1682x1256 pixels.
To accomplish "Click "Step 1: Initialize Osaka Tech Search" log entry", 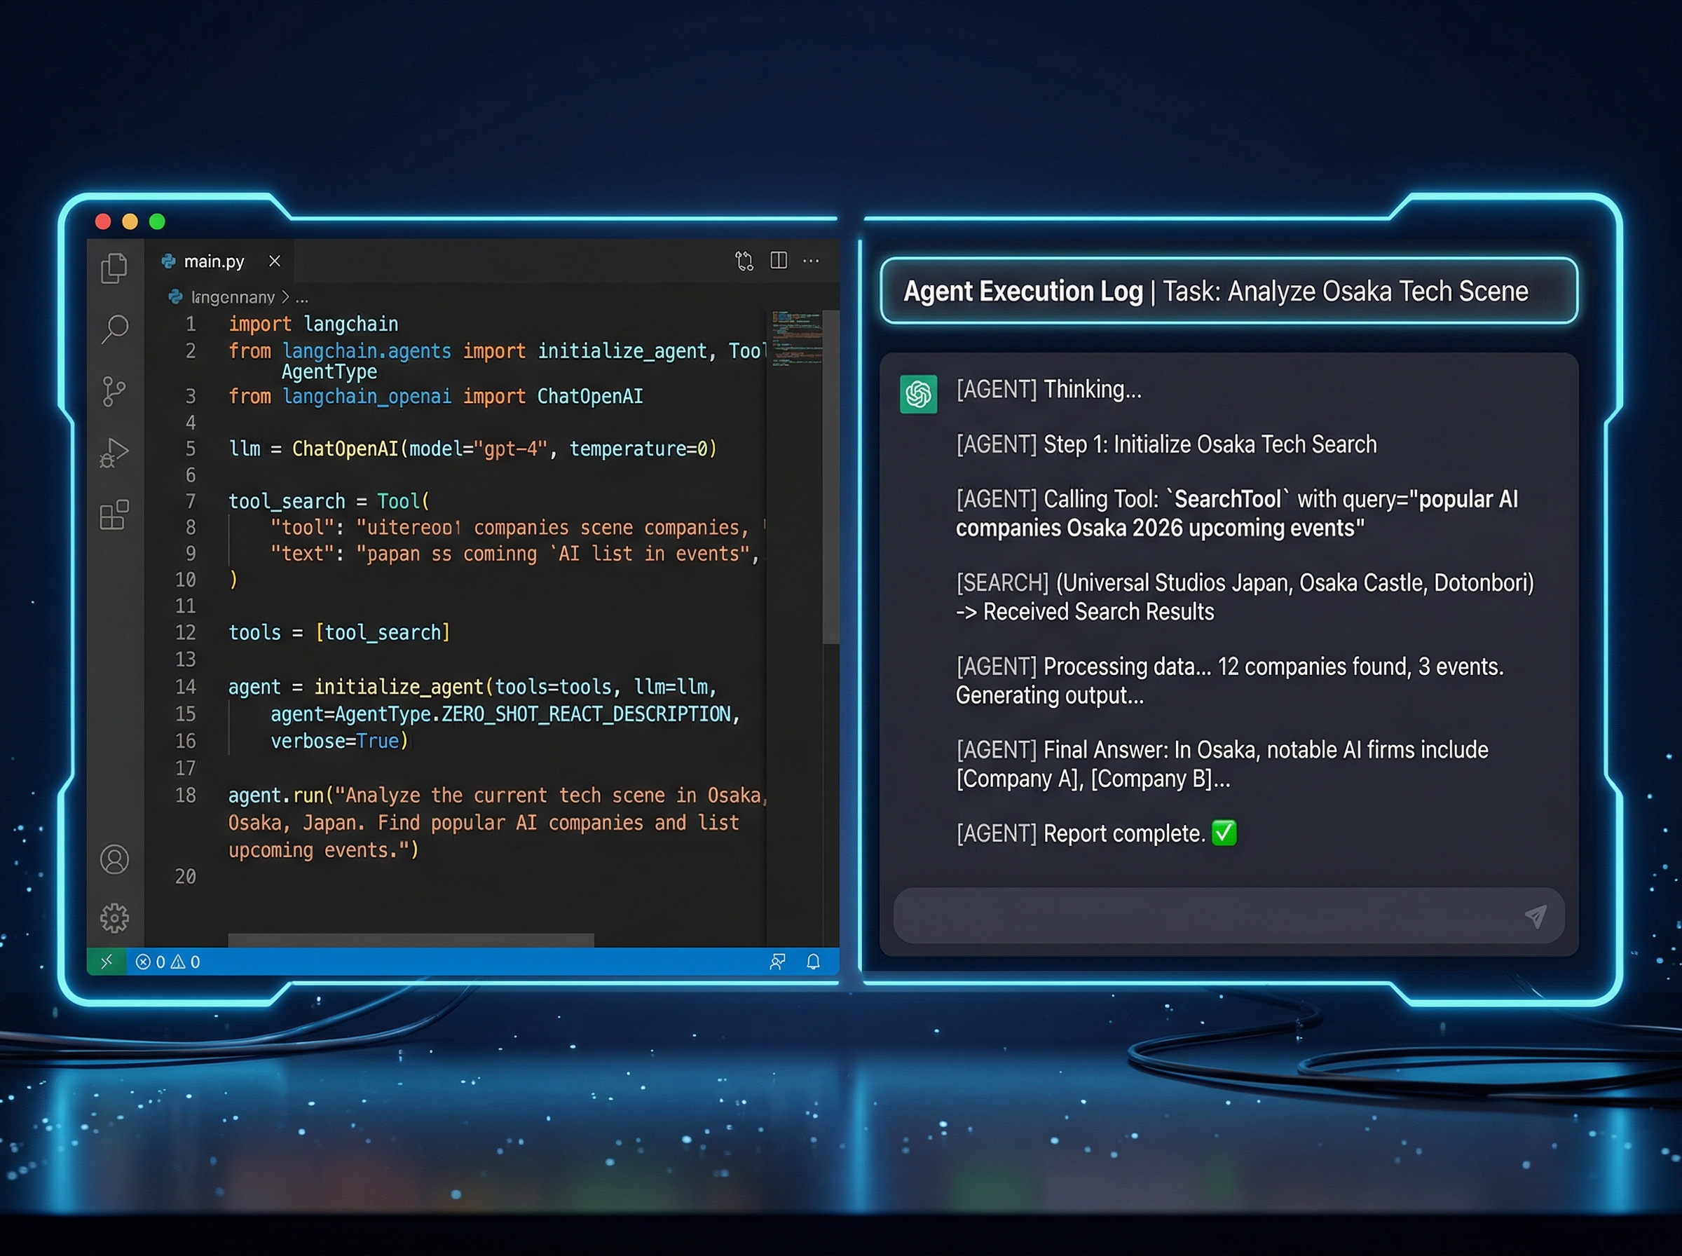I will [x=1167, y=444].
